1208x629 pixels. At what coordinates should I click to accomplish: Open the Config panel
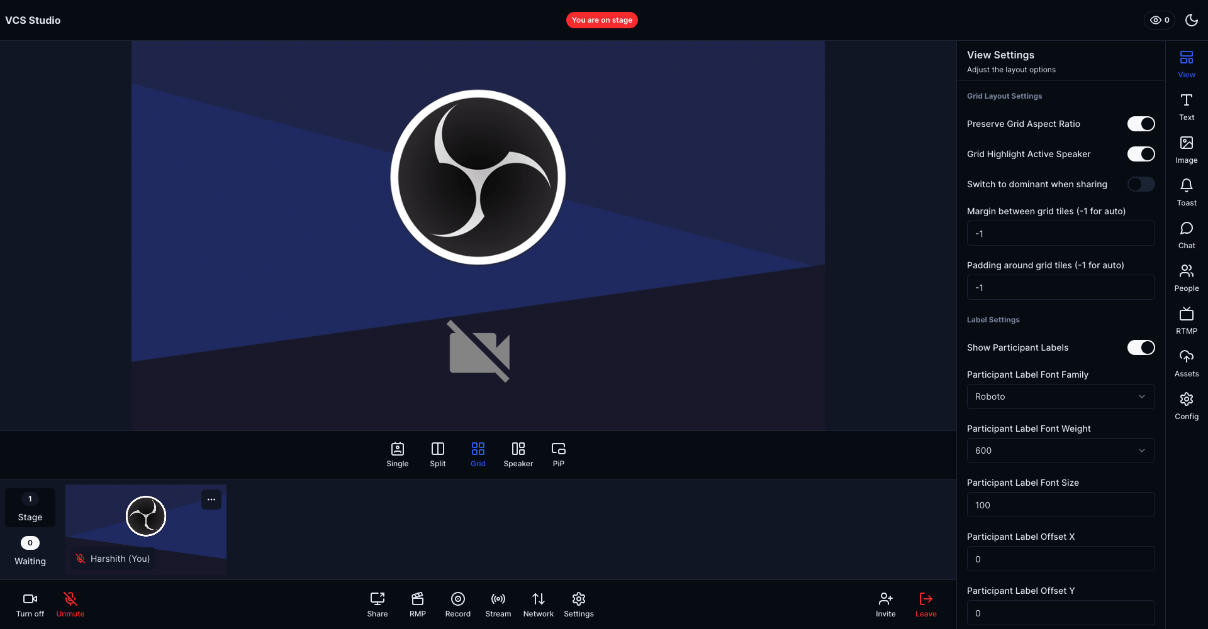[x=1186, y=406]
